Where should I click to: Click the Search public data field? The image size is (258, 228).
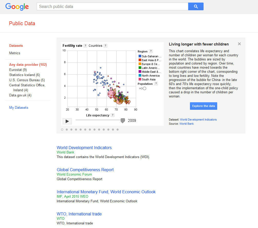point(112,6)
